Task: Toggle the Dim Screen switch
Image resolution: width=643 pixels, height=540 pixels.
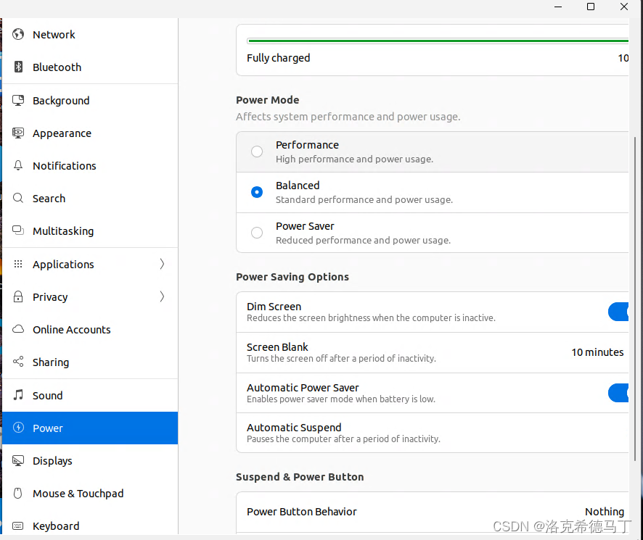Action: pyautogui.click(x=618, y=312)
